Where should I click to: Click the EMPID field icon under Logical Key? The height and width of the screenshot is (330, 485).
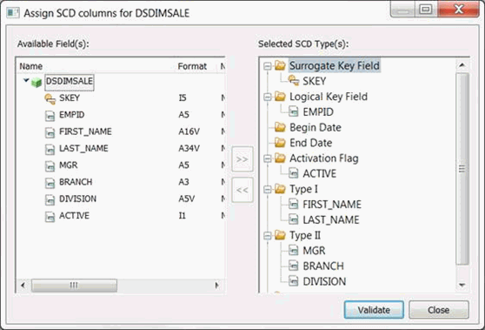point(294,111)
